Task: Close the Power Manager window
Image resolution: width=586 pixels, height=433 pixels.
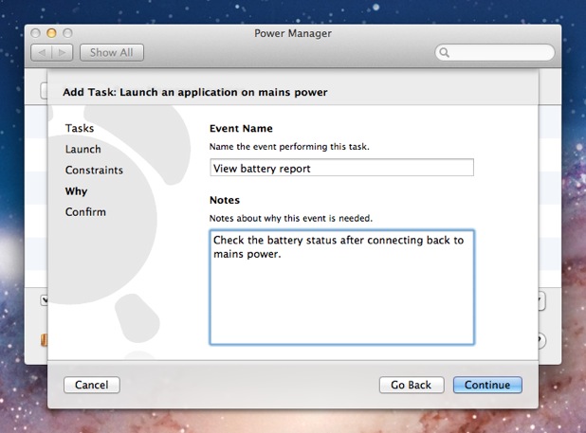Action: tap(35, 33)
